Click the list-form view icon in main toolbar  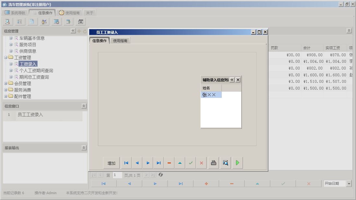(x=20, y=22)
